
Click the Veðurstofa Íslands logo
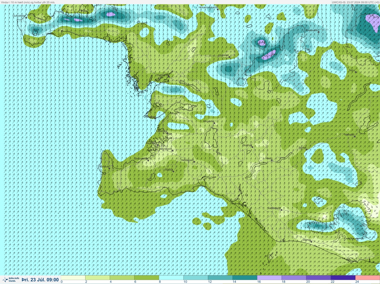click(10, 280)
